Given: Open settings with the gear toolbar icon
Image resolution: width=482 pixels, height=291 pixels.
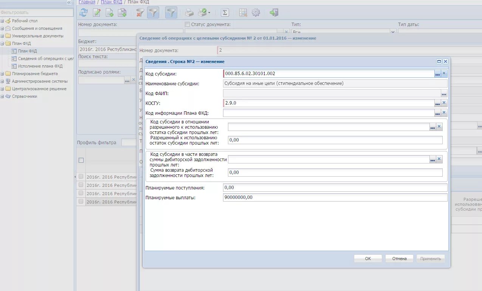Looking at the screenshot, I should coord(256,13).
